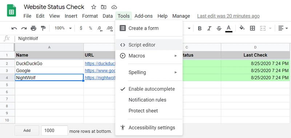
Task: Select the Last Check header cell
Action: tap(255, 55)
